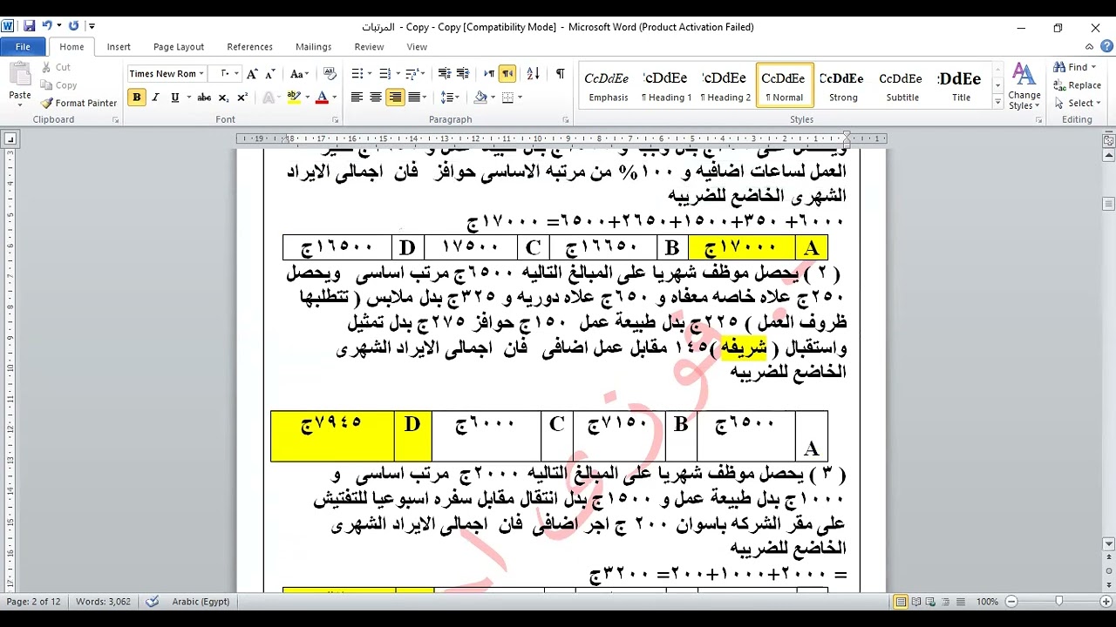Screen dimensions: 1116x627
Task: Click the Increase Indent icon
Action: (463, 74)
